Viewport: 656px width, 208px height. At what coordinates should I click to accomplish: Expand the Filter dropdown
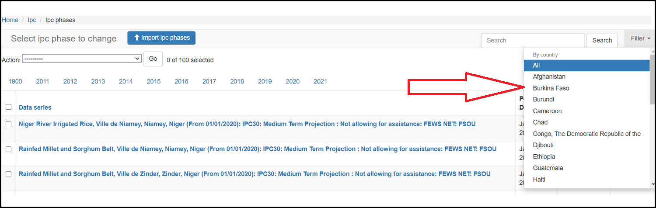tap(640, 38)
